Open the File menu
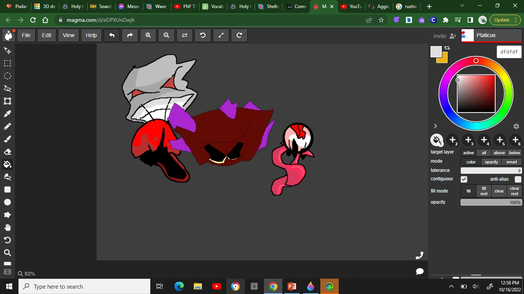The width and height of the screenshot is (524, 294). (26, 35)
